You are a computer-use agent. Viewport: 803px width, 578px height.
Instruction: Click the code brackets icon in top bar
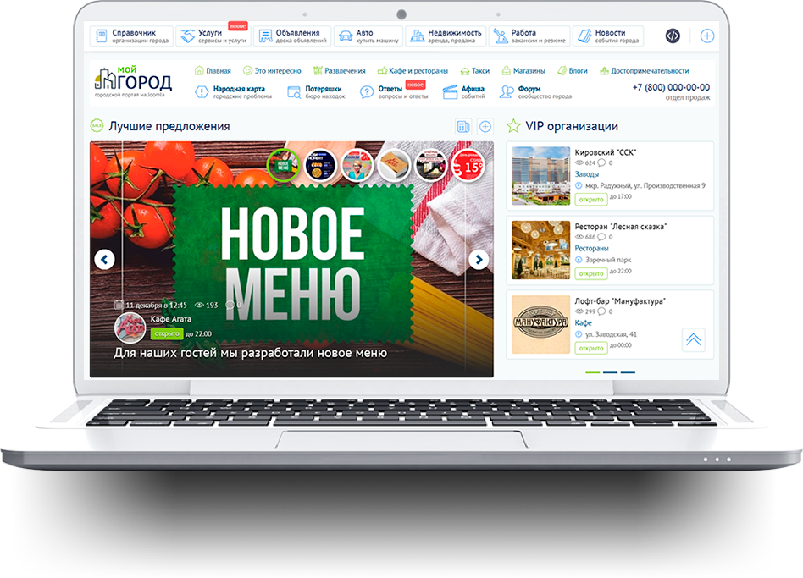click(672, 36)
